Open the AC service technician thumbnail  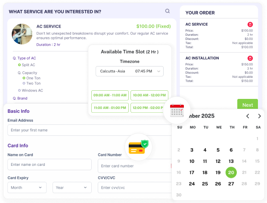click(x=22, y=34)
